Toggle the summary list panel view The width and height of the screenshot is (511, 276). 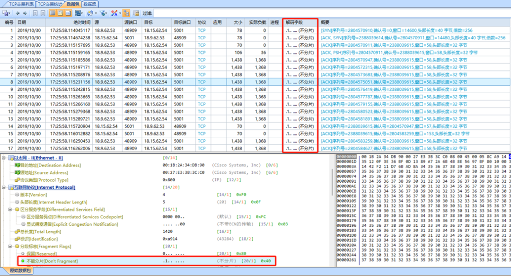[x=52, y=13]
